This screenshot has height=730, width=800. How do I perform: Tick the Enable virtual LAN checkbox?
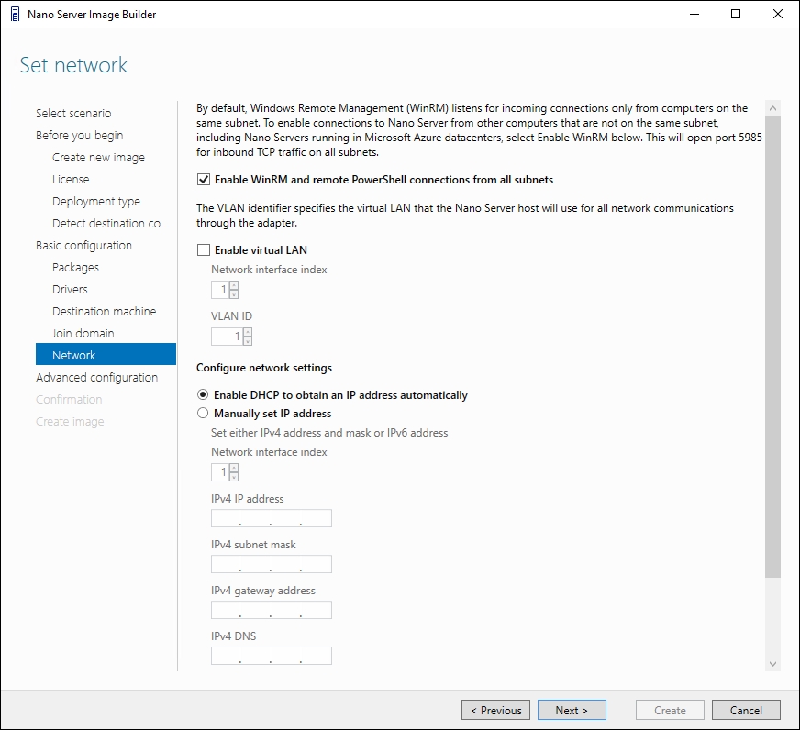click(x=204, y=250)
